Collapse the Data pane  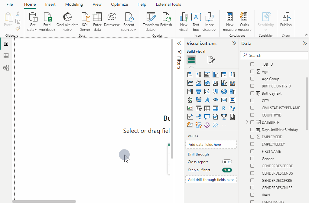(x=305, y=43)
